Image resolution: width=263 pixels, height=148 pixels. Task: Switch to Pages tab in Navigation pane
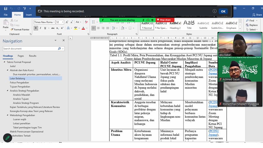click(21, 56)
